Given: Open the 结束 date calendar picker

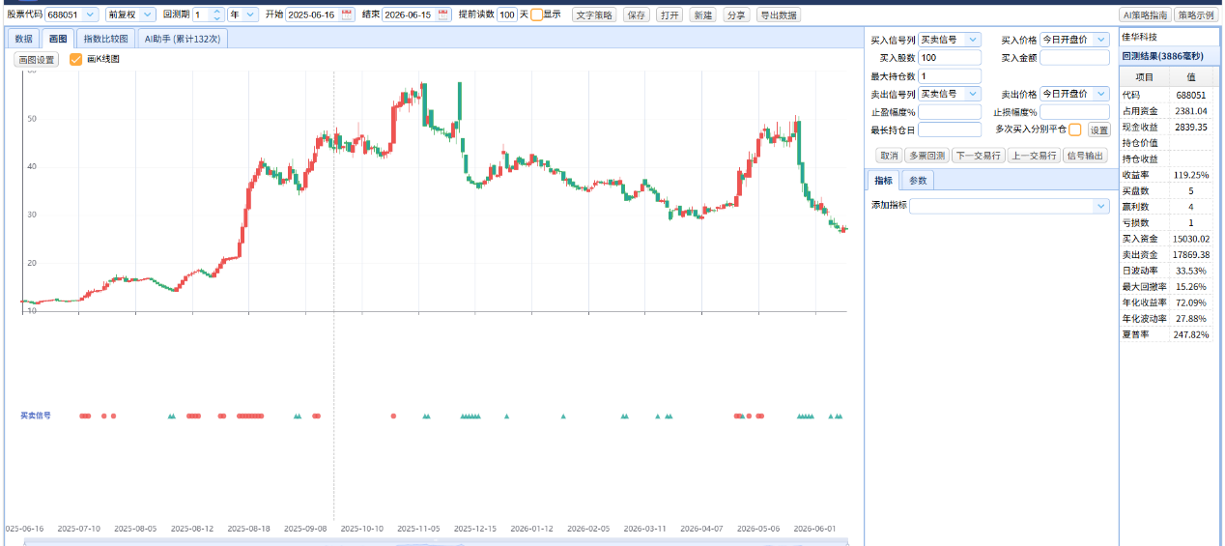Looking at the screenshot, I should (x=444, y=14).
